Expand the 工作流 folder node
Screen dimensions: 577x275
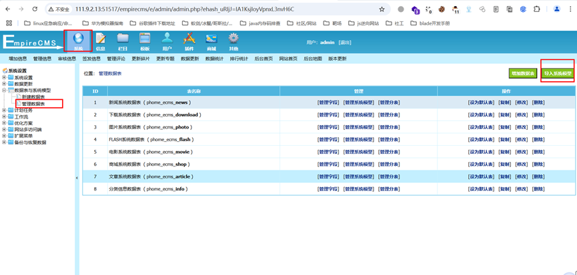pos(4,117)
